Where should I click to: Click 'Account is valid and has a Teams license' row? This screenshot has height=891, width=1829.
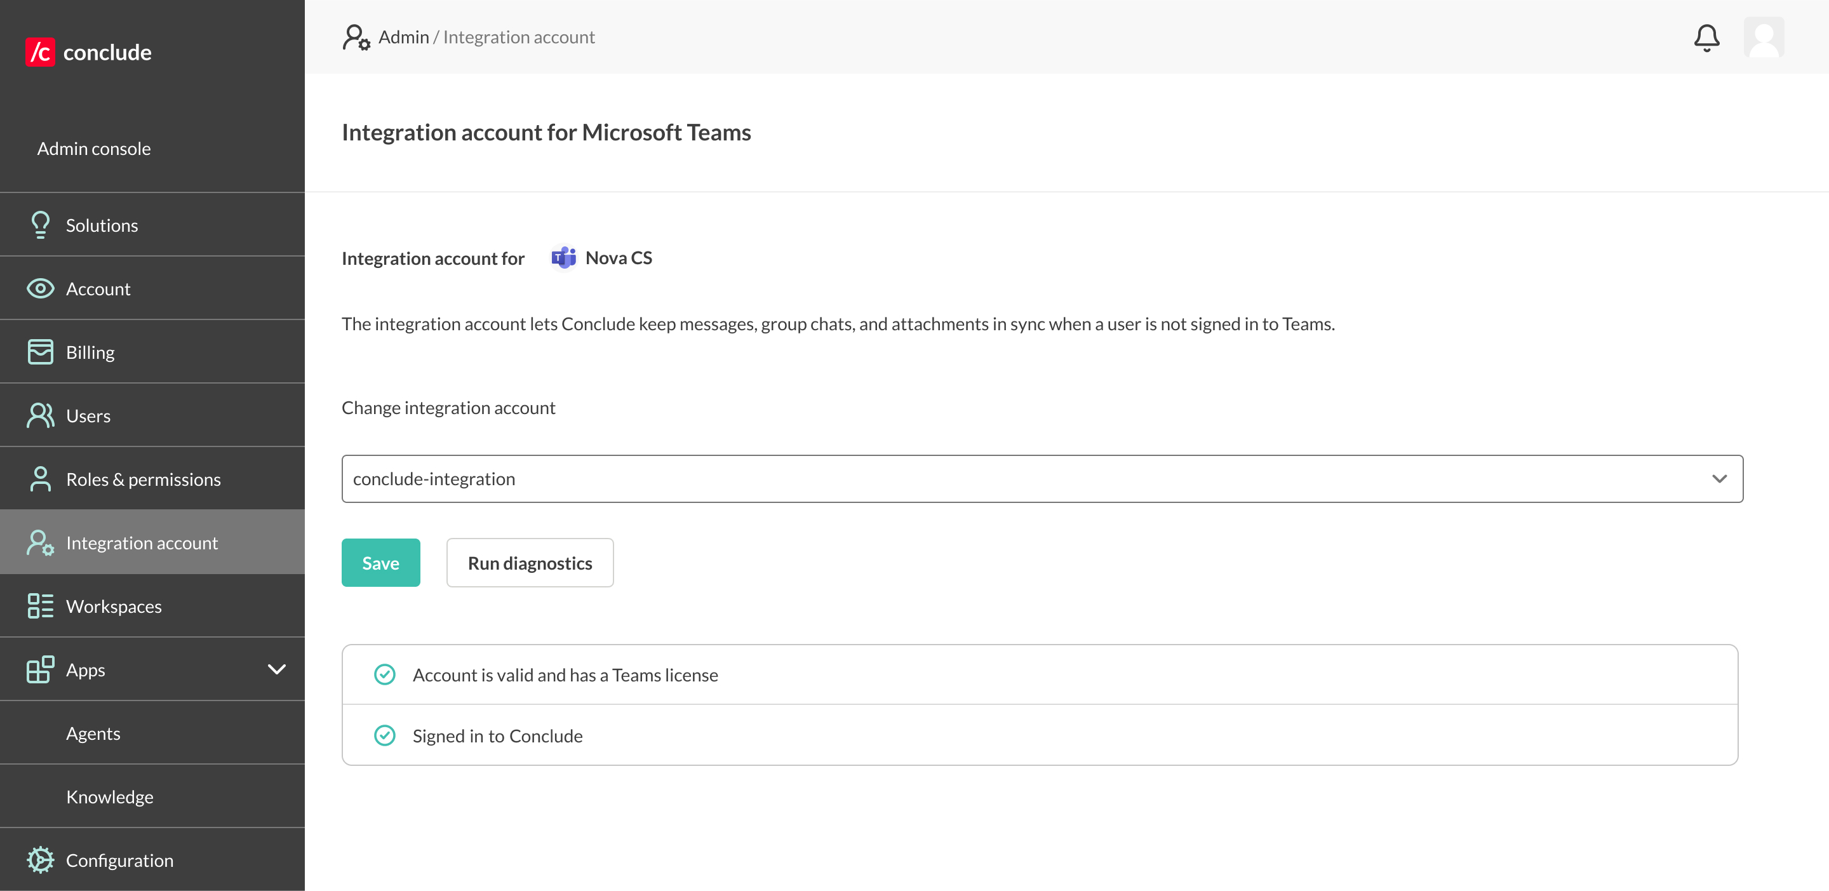coord(1040,674)
